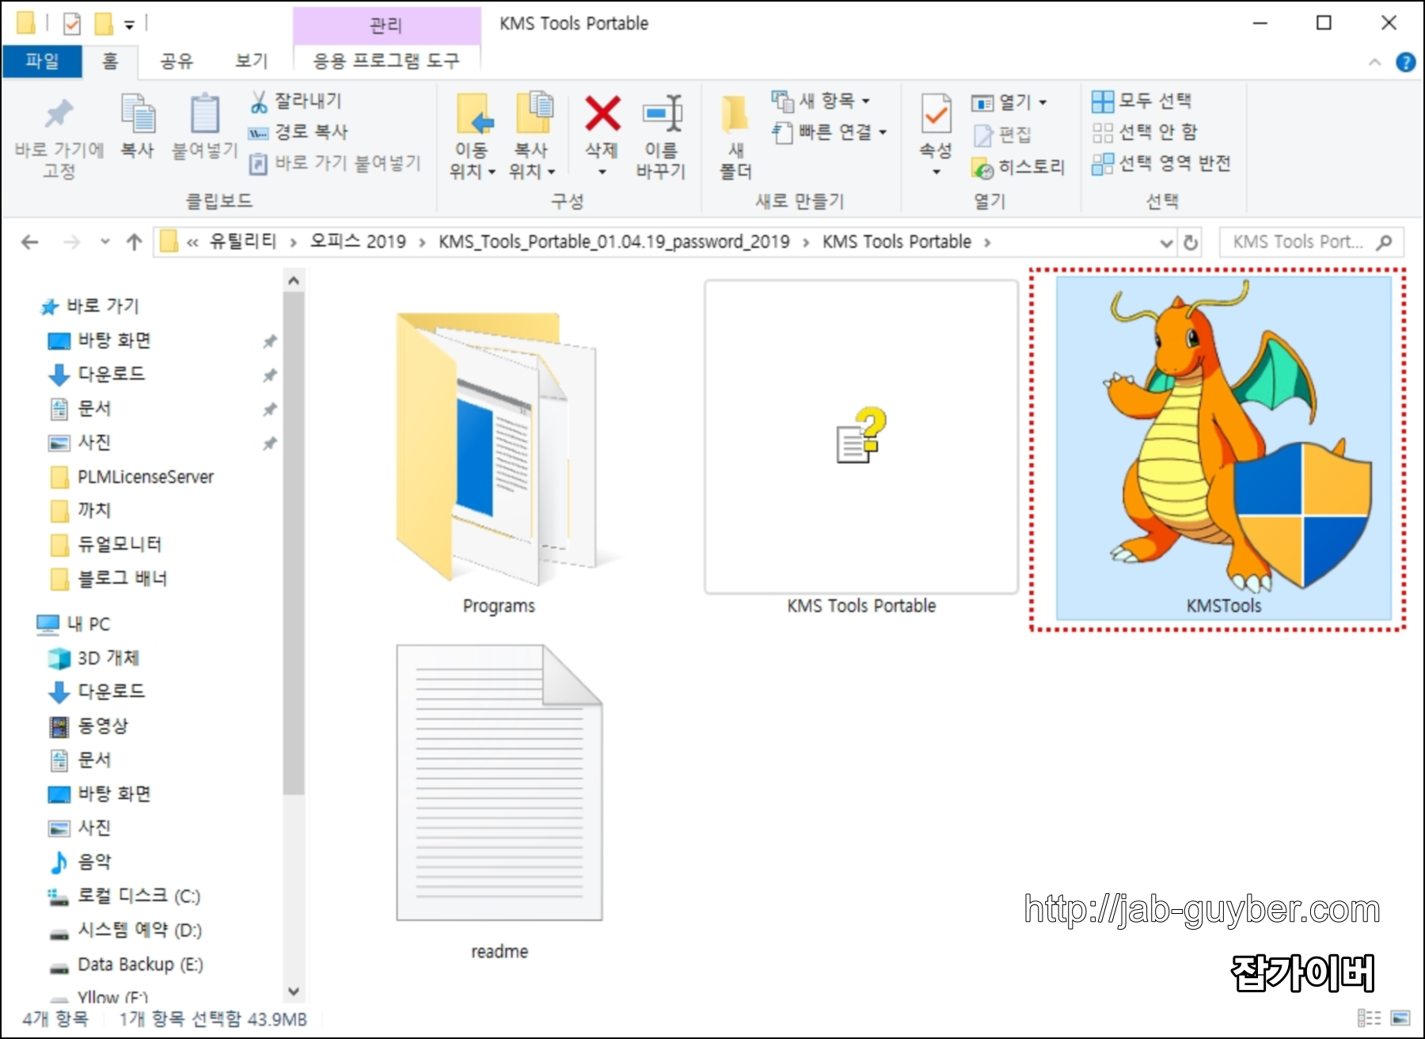Viewport: 1425px width, 1039px height.
Task: Copy the path with 경로 복사
Action: click(298, 131)
